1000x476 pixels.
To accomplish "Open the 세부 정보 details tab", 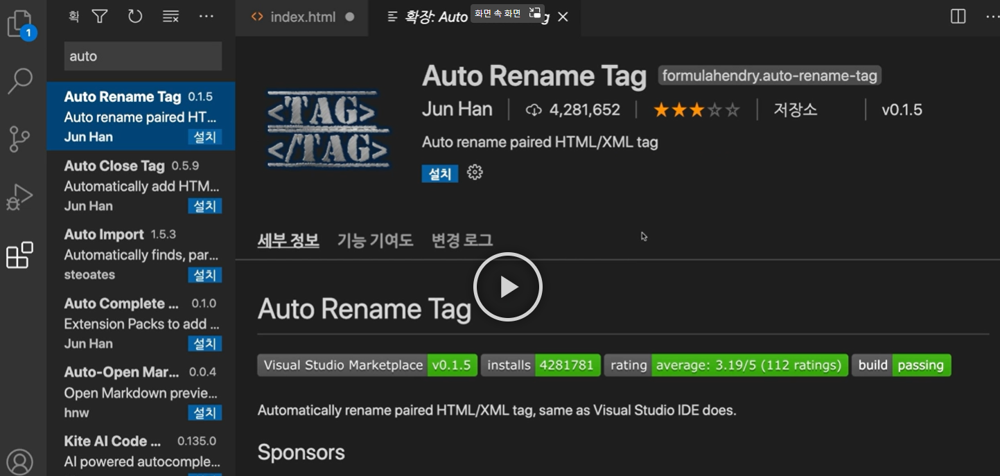I will pyautogui.click(x=288, y=240).
